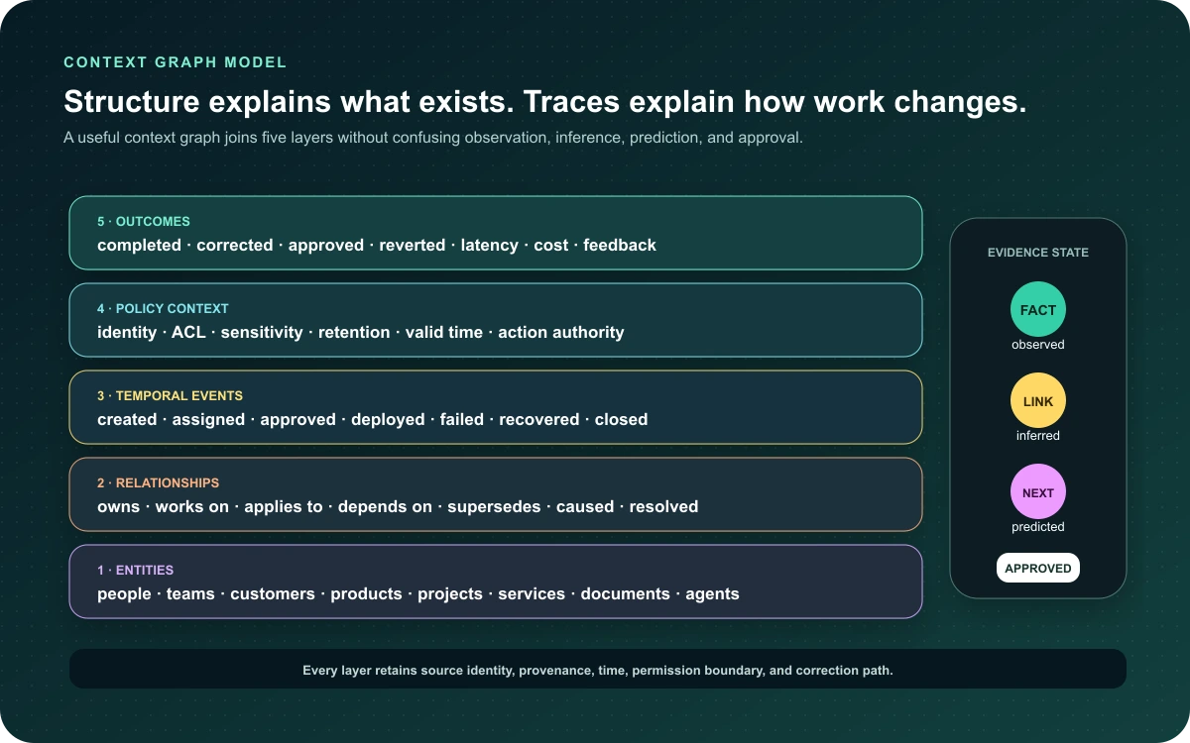Viewport: 1190px width, 743px height.
Task: Click the 3 · Temporal Events card
Action: 496,407
